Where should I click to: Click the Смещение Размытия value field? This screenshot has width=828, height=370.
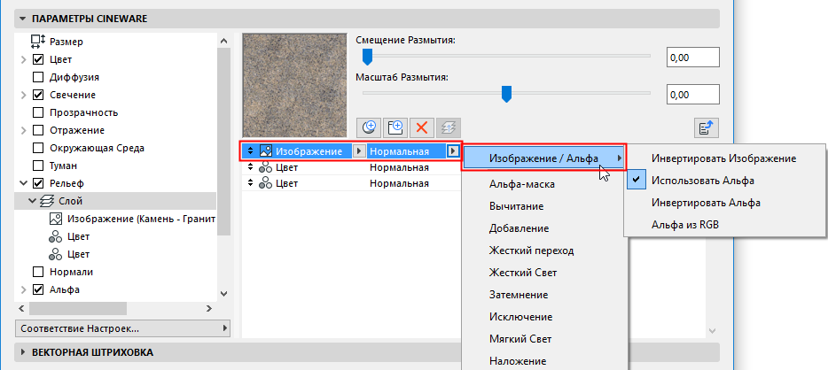pyautogui.click(x=693, y=58)
